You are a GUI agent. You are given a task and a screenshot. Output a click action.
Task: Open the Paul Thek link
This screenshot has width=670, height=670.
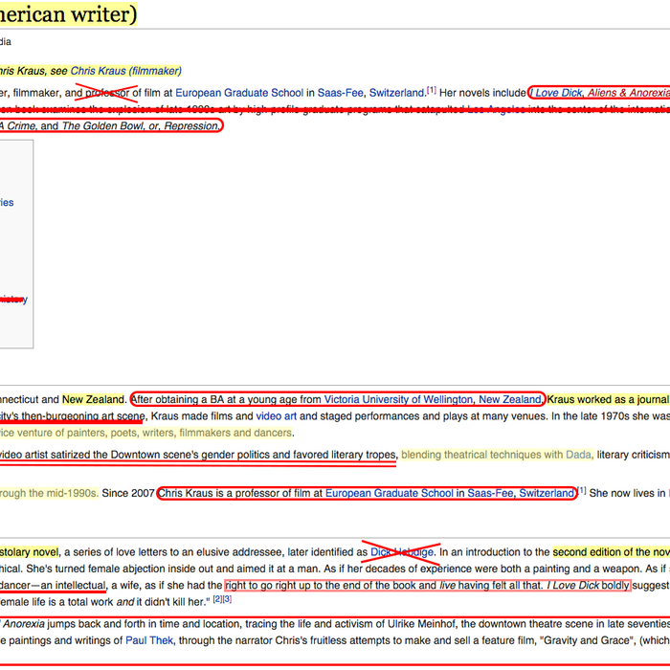(149, 640)
